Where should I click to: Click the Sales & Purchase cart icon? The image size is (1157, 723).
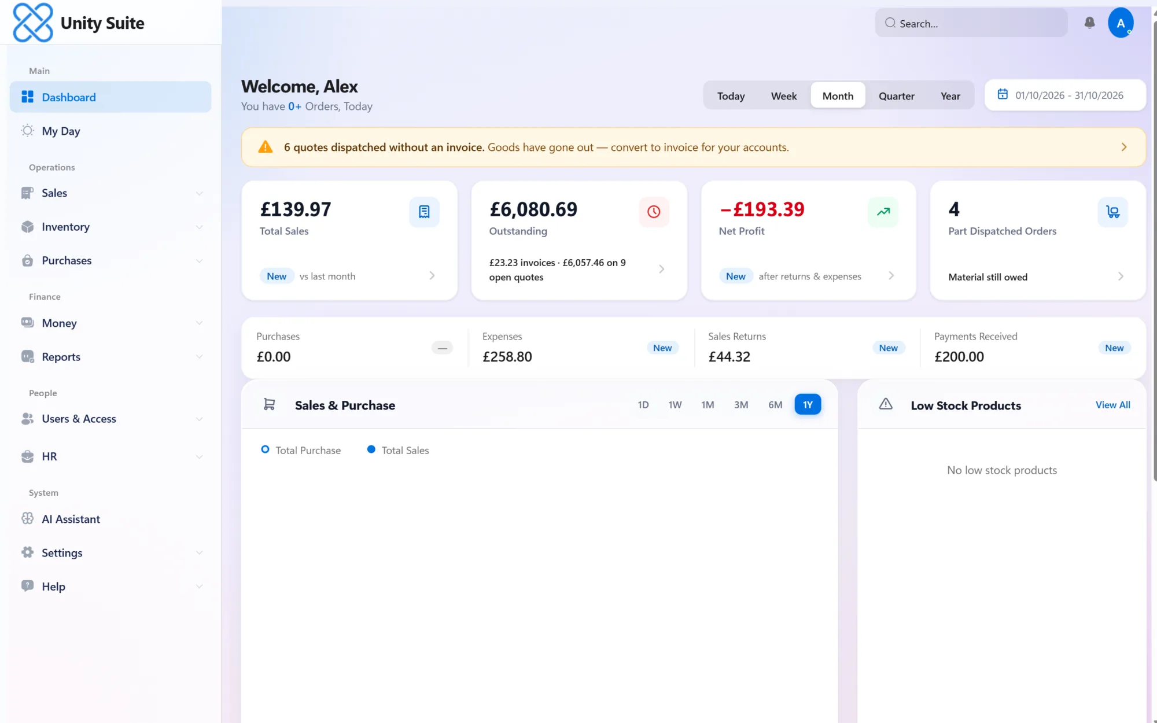pyautogui.click(x=269, y=404)
